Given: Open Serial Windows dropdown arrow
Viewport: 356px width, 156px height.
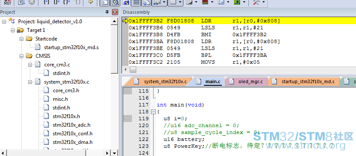Looking at the screenshot, I should [x=196, y=3].
